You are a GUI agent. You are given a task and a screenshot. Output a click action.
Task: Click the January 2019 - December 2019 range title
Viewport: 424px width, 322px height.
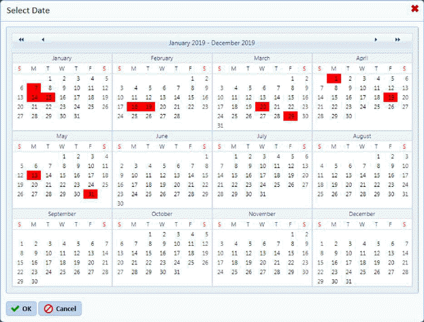(212, 43)
